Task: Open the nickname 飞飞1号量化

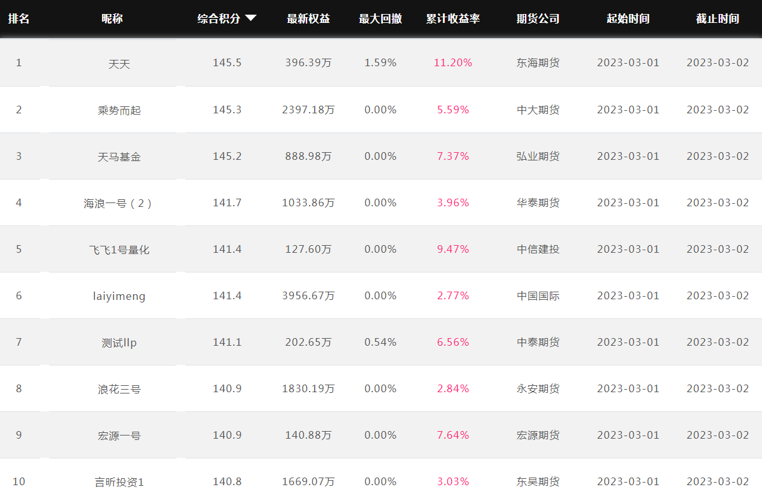Action: (119, 250)
